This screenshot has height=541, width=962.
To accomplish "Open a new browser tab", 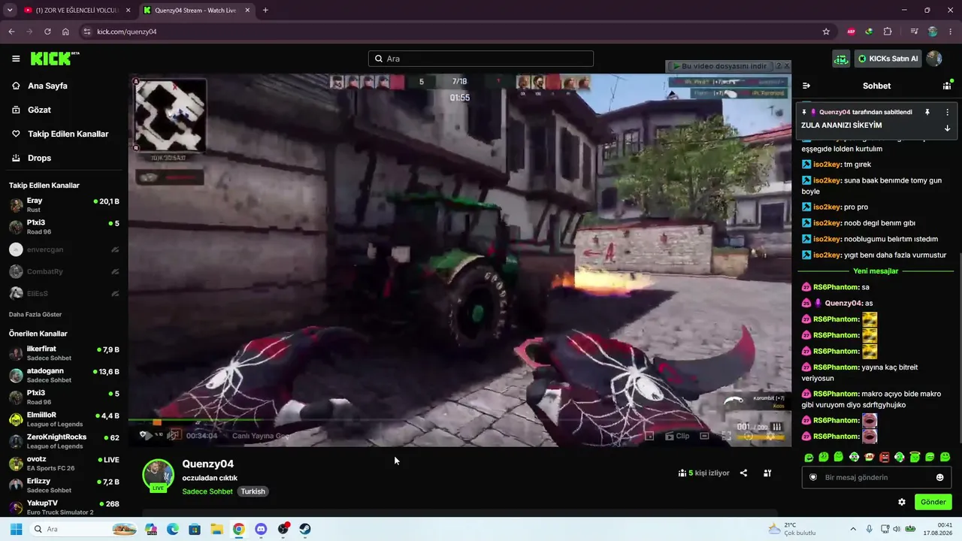I will click(265, 11).
